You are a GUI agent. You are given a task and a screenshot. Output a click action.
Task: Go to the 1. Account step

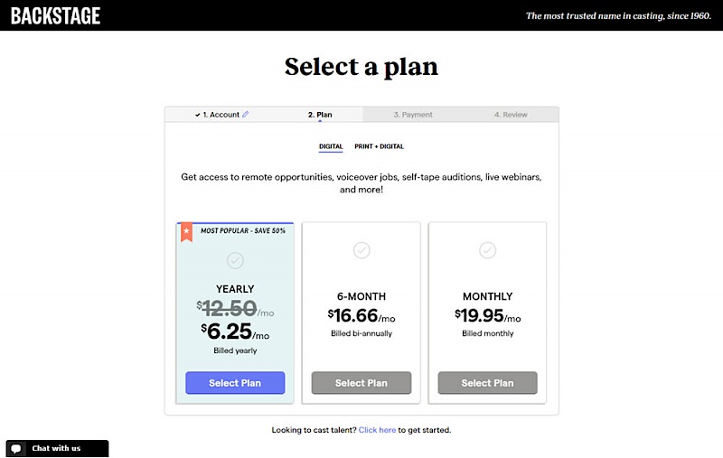(221, 115)
